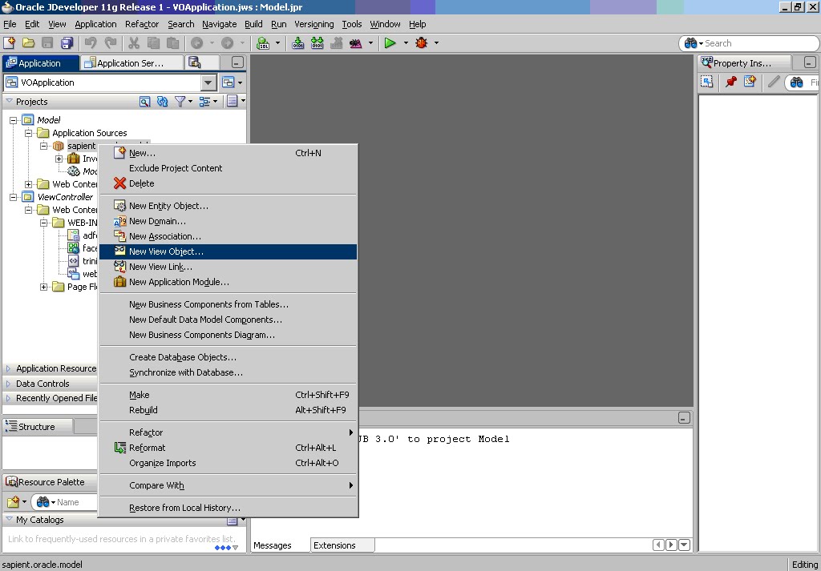Expand the Data Controls section
Viewport: 821px width, 571px height.
(x=8, y=384)
